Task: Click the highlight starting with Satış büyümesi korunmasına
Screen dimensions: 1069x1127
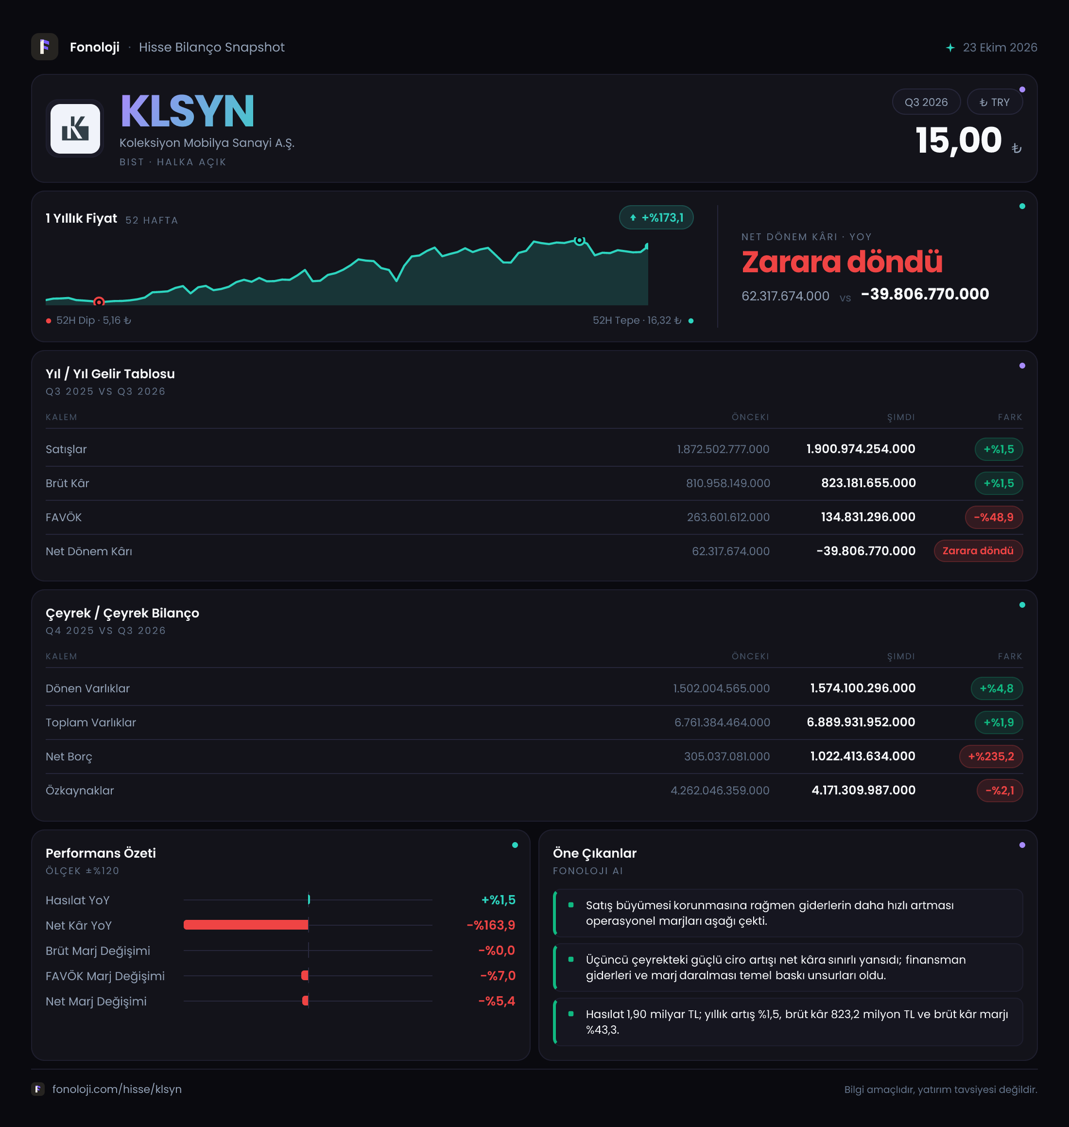Action: (788, 913)
